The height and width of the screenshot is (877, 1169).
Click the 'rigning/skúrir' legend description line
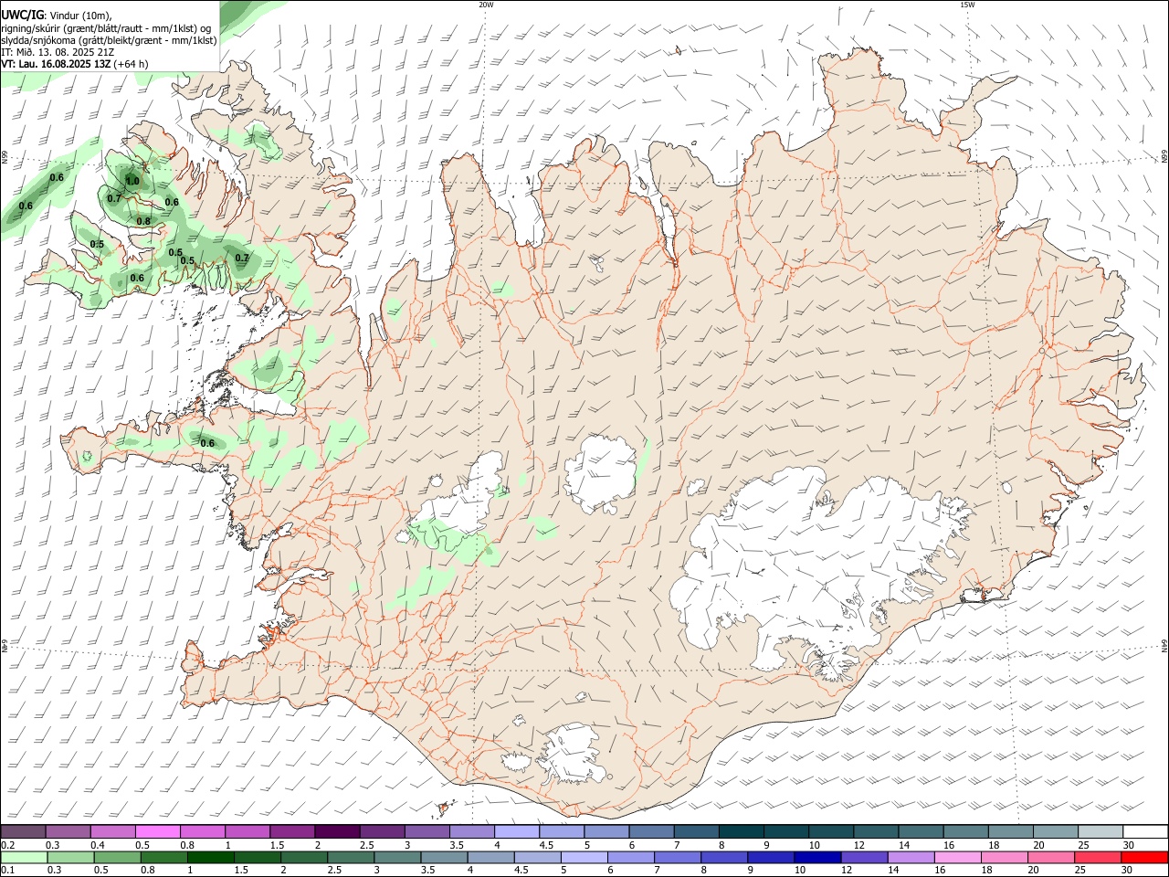click(106, 27)
